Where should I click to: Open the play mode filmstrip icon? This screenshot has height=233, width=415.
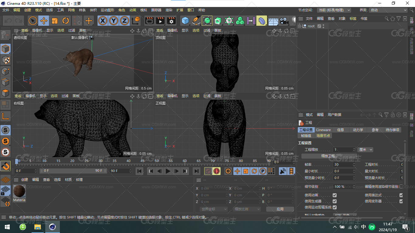(x=291, y=171)
